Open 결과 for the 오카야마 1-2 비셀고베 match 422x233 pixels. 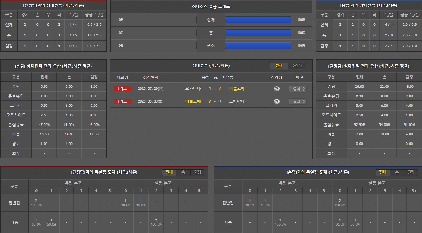298,89
